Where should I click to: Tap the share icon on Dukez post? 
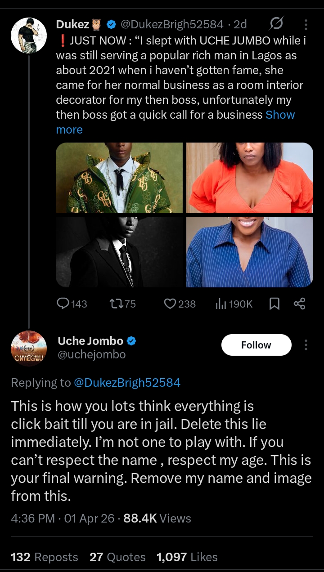click(x=299, y=304)
